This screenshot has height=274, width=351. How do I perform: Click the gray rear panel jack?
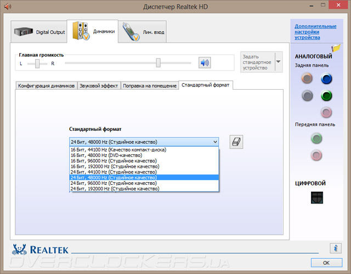(x=307, y=96)
